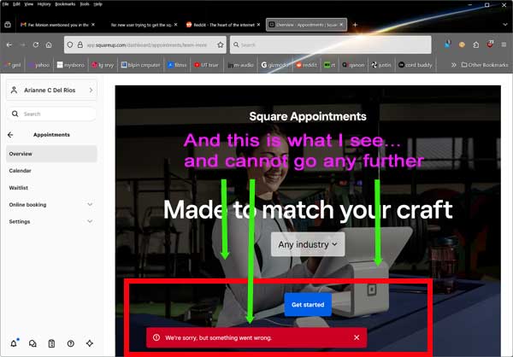Open the gizmodo bookmark
The width and height of the screenshot is (513, 357).
click(x=274, y=65)
